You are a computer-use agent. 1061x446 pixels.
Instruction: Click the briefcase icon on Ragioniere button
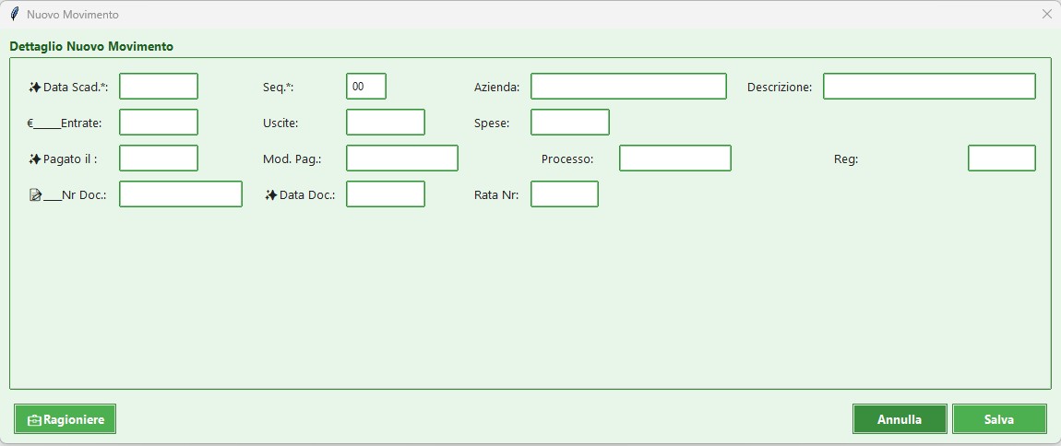[x=34, y=420]
